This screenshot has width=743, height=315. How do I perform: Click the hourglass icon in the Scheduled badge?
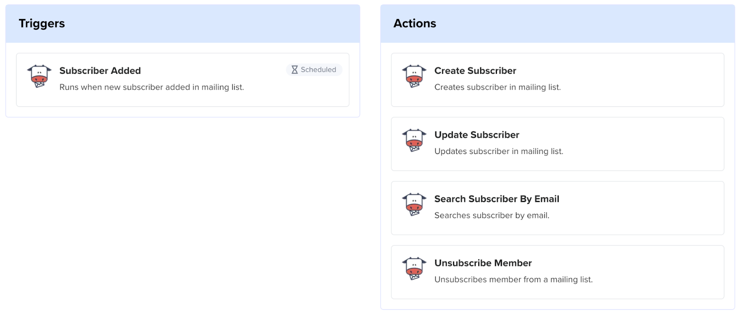294,70
